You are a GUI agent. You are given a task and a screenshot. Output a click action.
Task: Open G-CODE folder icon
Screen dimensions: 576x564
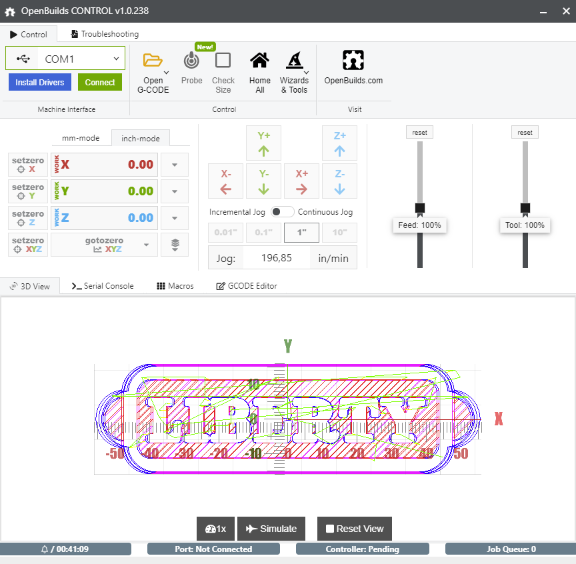153,60
